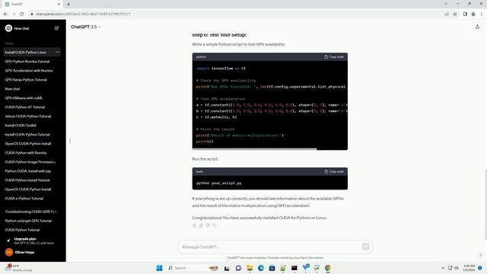Toggle the browser side panel icon
This screenshot has height=274, width=487.
465,14
